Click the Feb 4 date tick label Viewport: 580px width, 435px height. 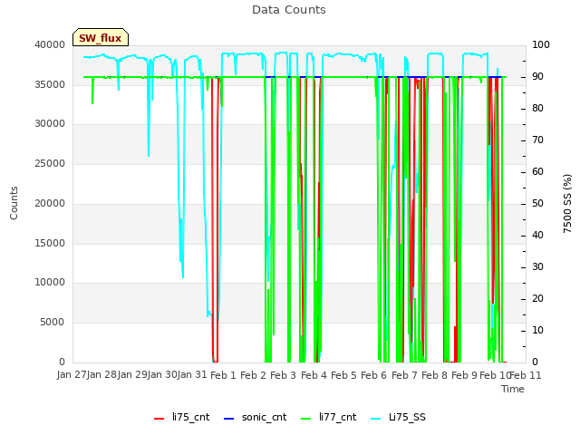314,375
